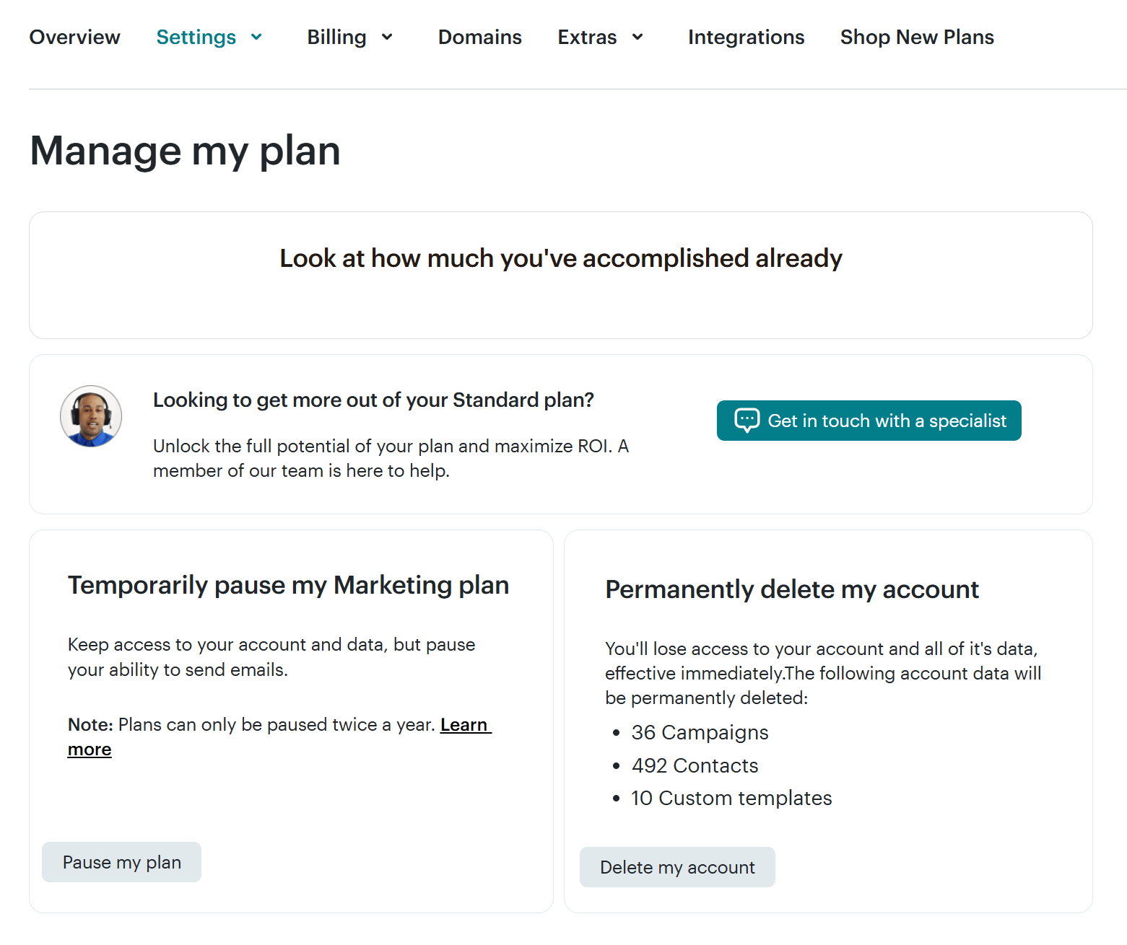Click the specialist avatar photo
The height and width of the screenshot is (945, 1127).
click(x=91, y=416)
